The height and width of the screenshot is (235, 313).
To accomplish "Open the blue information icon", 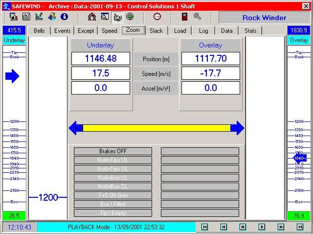I will click(x=64, y=17).
